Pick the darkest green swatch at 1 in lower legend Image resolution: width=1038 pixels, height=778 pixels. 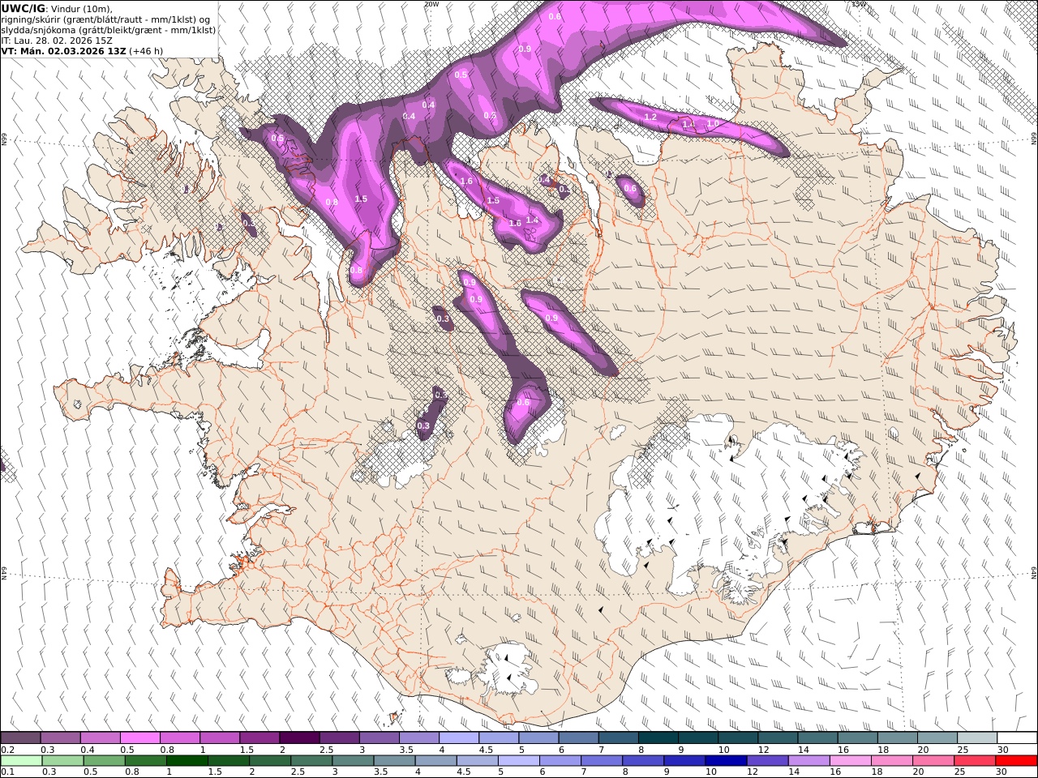pyautogui.click(x=187, y=760)
